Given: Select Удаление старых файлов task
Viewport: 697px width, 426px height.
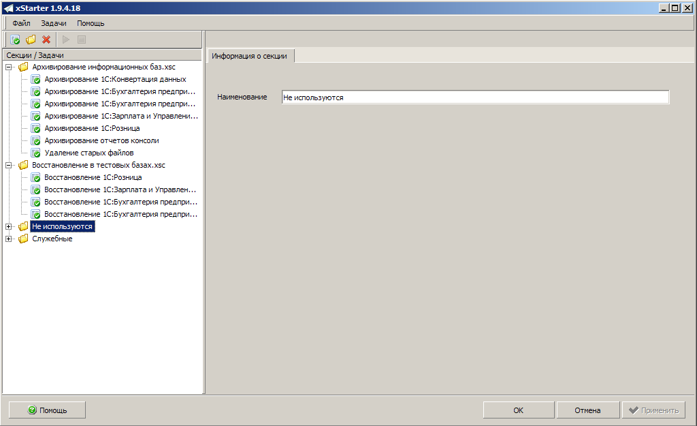Looking at the screenshot, I should tap(89, 153).
